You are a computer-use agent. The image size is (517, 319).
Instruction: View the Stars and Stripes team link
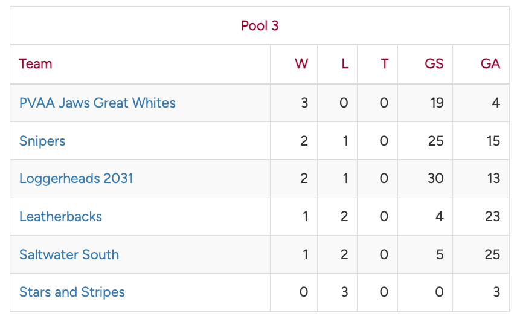pos(72,292)
